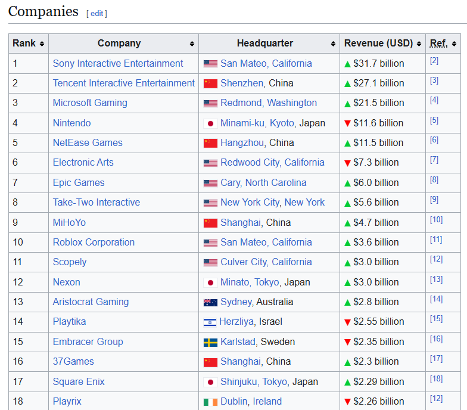Follow Redmond, Washington link
Viewport: 467px width, 410px height.
[269, 102]
